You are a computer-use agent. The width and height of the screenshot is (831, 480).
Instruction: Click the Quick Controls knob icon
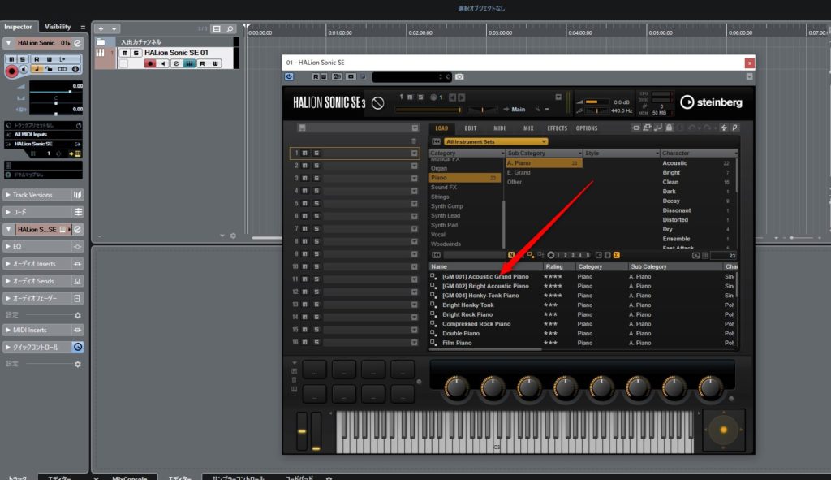pos(77,347)
